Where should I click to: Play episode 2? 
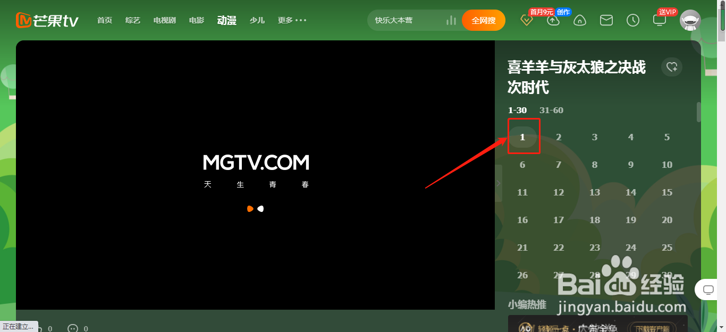pyautogui.click(x=559, y=137)
